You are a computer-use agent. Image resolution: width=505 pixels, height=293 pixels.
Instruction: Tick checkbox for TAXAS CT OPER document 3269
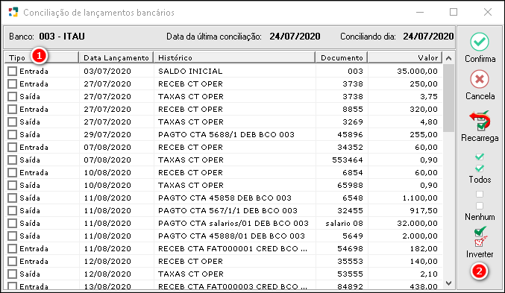pyautogui.click(x=12, y=122)
